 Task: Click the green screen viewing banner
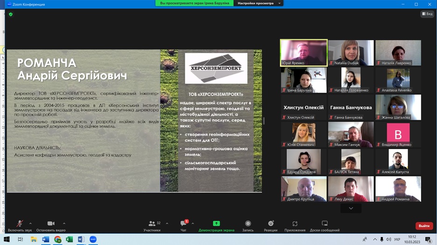195,3
